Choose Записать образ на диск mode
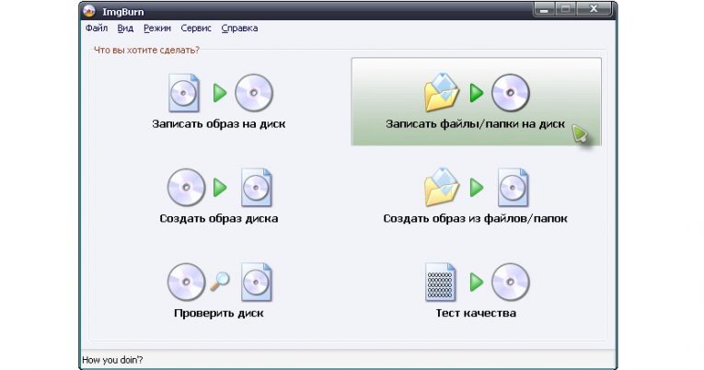Image resolution: width=704 pixels, height=370 pixels. [219, 102]
